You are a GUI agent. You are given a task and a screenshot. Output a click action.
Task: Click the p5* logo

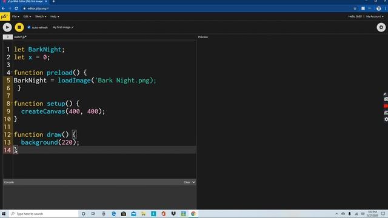click(5, 16)
